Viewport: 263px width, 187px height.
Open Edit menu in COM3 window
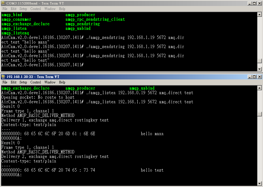(x=13, y=9)
